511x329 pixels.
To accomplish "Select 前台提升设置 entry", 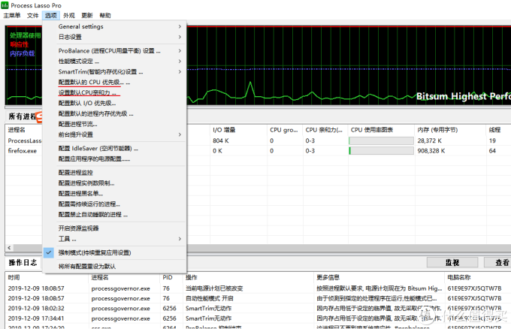I will (x=114, y=134).
